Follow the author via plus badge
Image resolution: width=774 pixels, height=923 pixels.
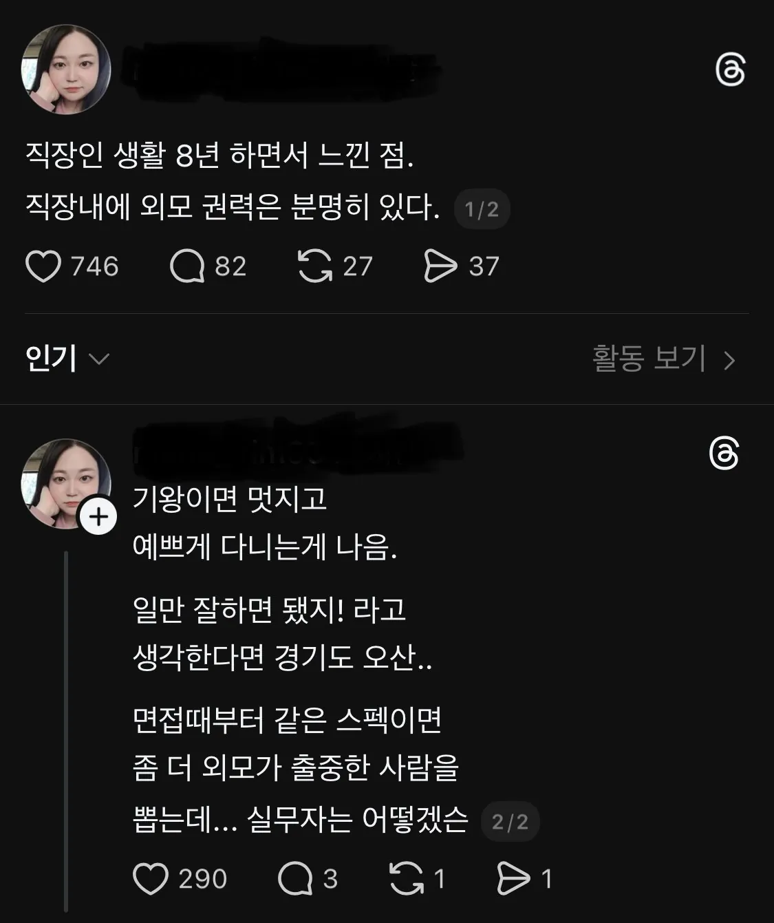click(99, 516)
